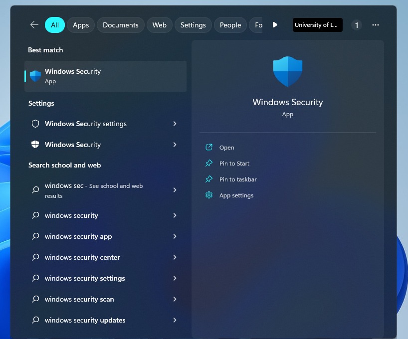408x339 pixels.
Task: Open the ellipsis options menu
Action: [376, 24]
